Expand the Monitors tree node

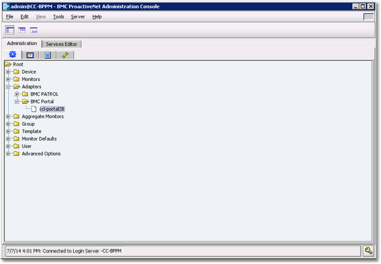[8, 79]
